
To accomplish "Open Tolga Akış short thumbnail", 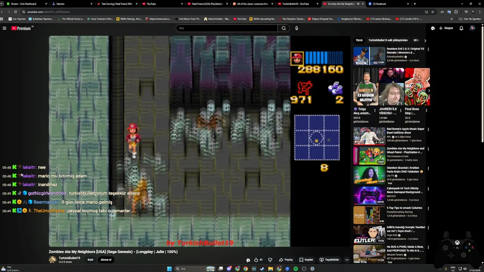I will (x=366, y=87).
